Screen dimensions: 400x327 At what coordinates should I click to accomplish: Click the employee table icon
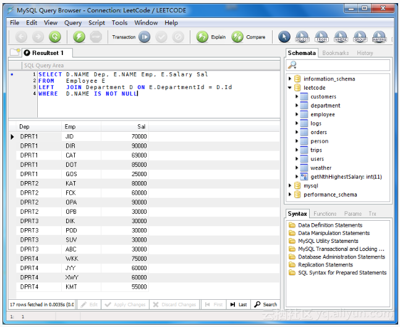304,114
